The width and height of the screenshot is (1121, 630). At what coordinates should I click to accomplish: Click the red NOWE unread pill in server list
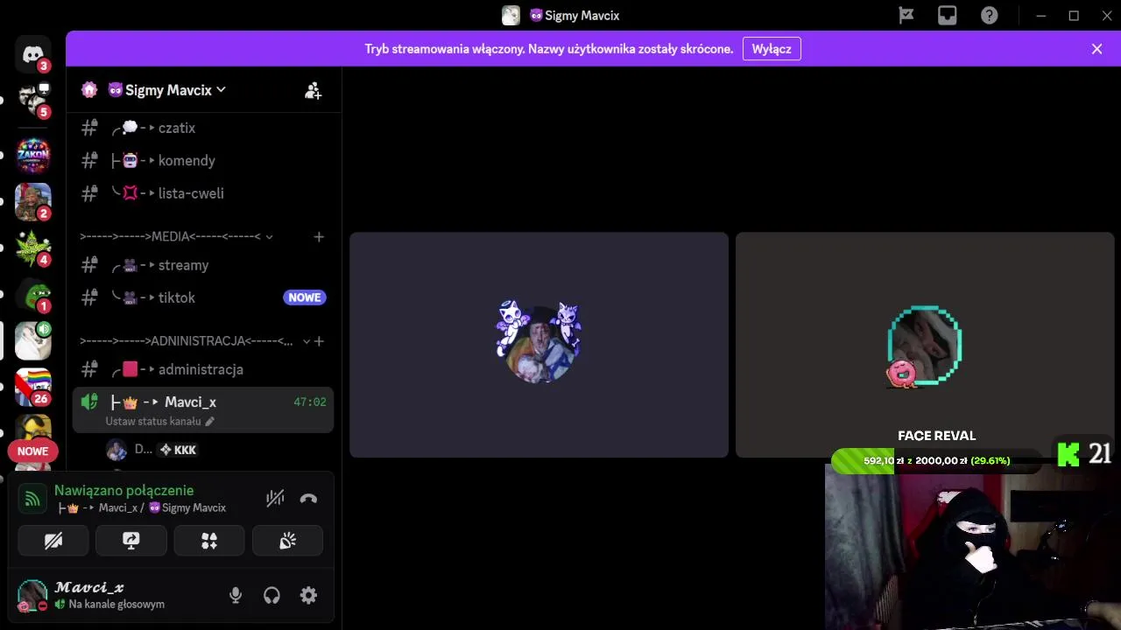[33, 451]
